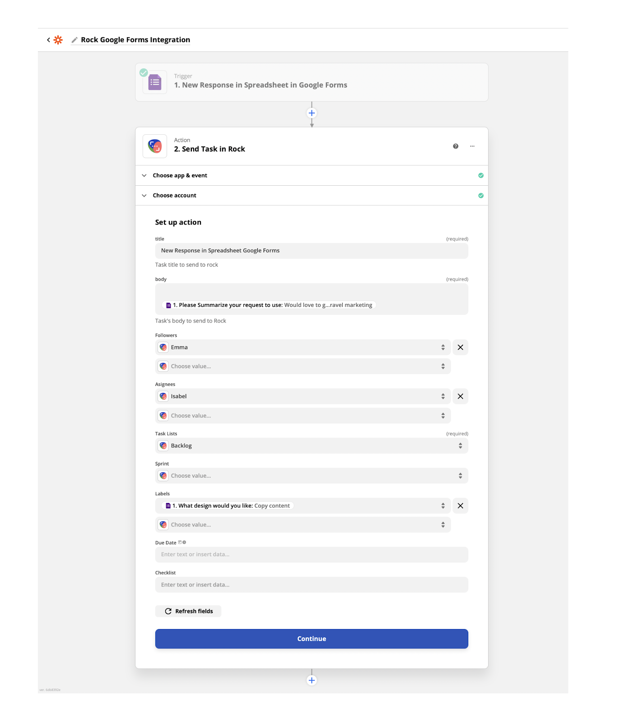The width and height of the screenshot is (620, 723).
Task: Click the Due Date input field
Action: (x=312, y=554)
